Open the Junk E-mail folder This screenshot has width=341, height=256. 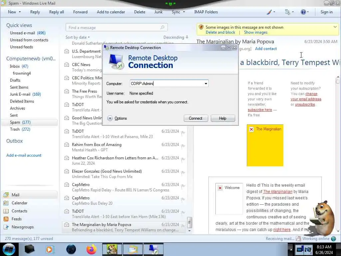pos(25,94)
